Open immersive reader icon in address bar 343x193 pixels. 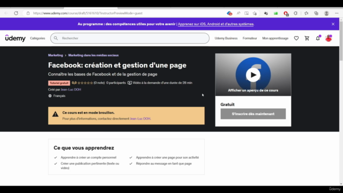point(247,13)
